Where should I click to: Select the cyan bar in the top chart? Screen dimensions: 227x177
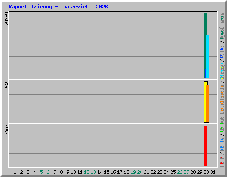click(x=207, y=56)
